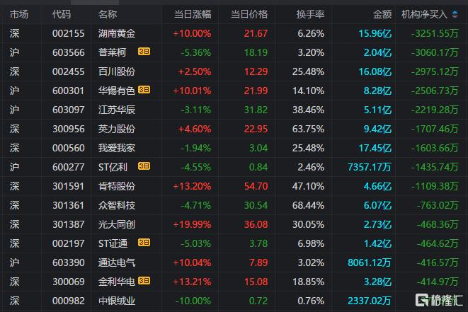468x312 pixels.
Task: Click the 3日 badge beside 普莱柯
Action: pos(144,52)
